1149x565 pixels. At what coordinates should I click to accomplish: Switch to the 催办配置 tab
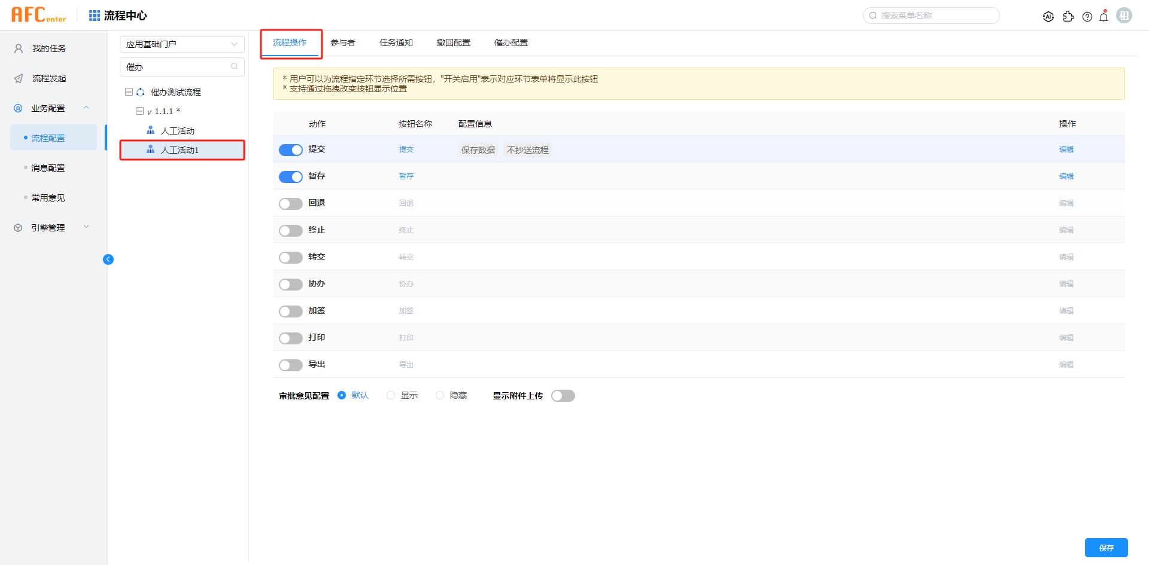pos(510,42)
